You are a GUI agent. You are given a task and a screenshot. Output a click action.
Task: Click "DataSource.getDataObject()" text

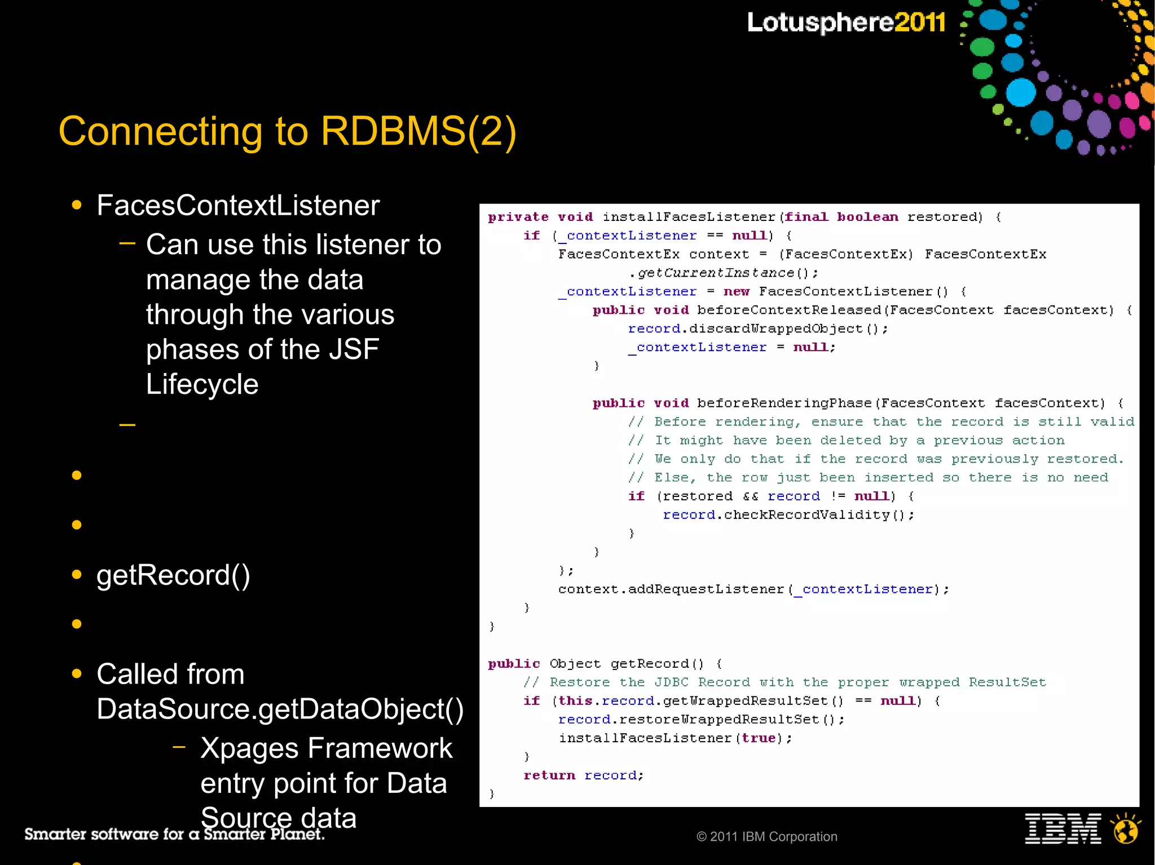coord(280,709)
